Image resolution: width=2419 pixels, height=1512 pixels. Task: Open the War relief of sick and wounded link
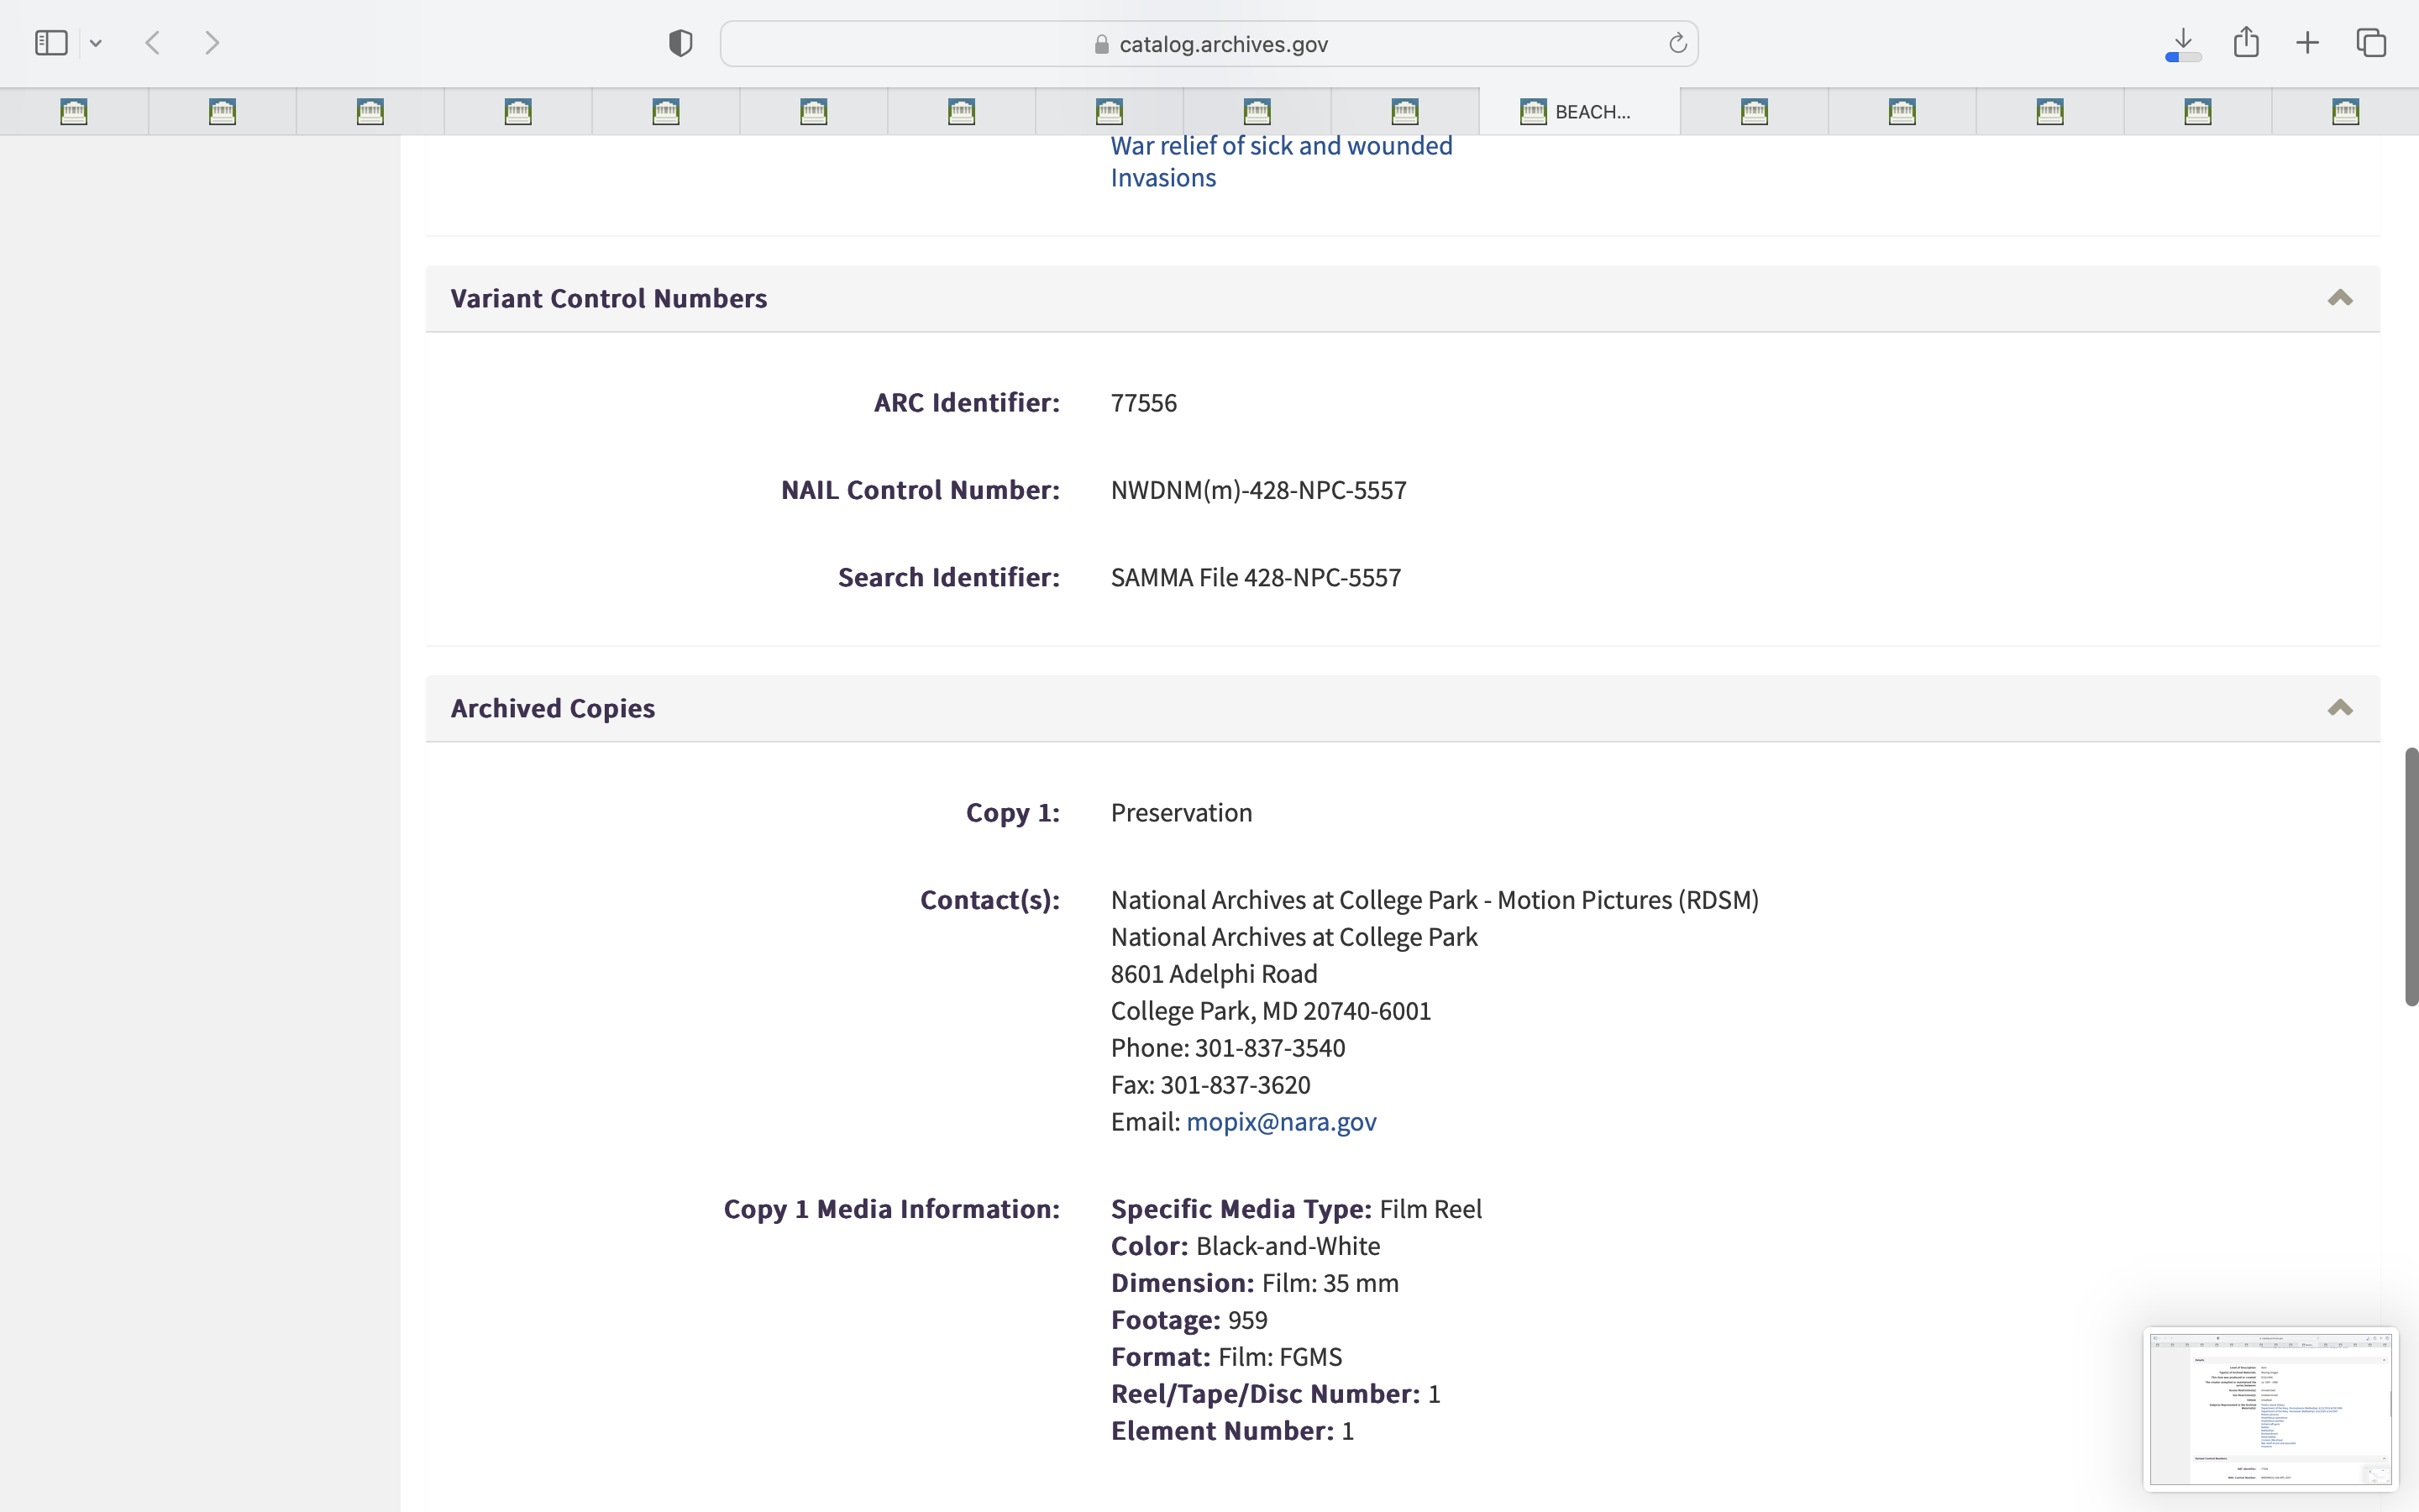click(x=1282, y=146)
